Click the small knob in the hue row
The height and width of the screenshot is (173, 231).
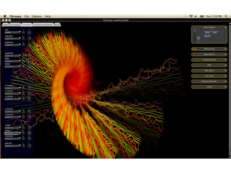[x=23, y=32]
